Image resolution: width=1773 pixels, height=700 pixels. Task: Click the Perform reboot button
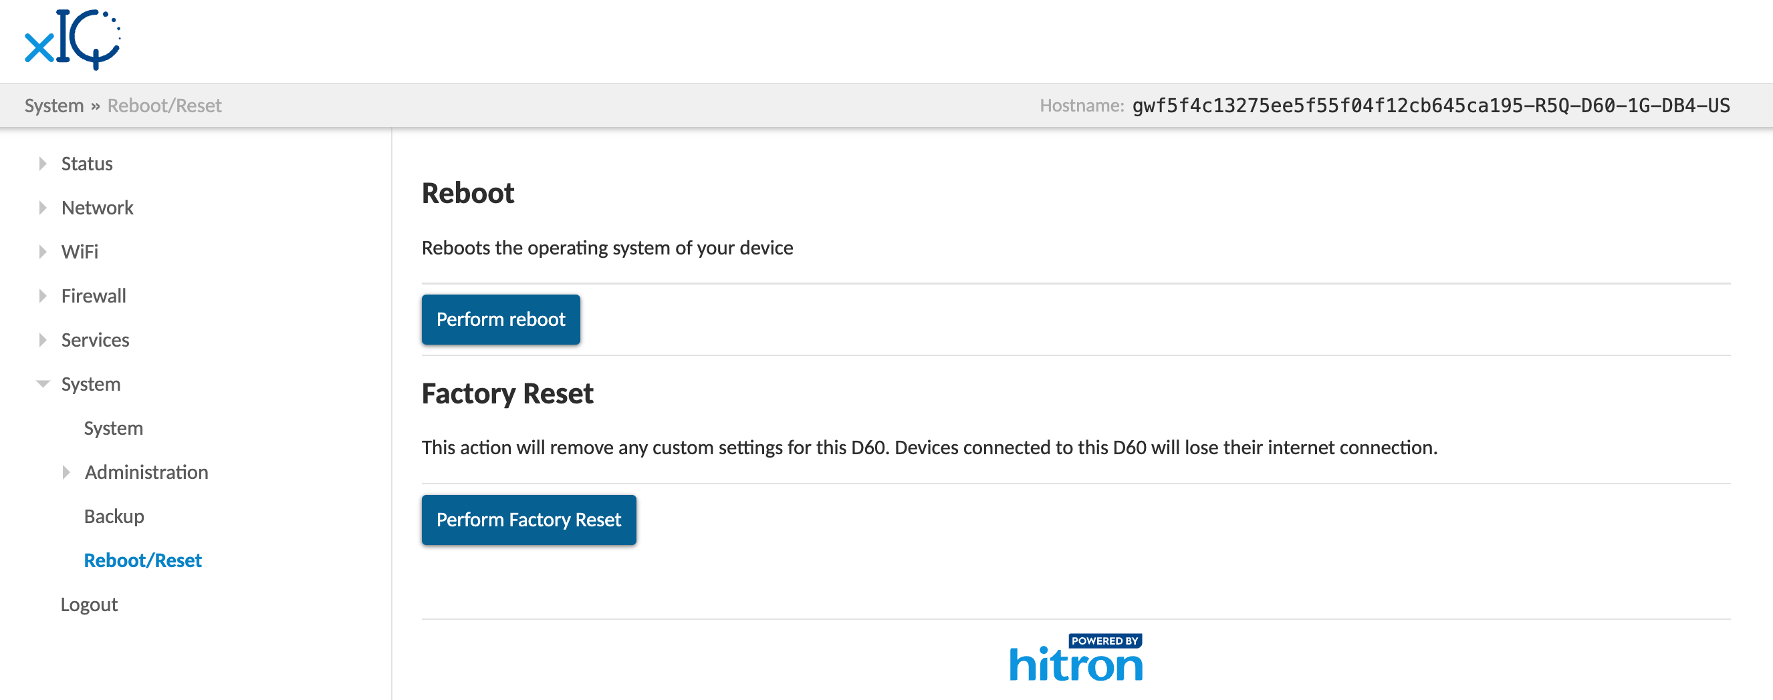point(501,320)
